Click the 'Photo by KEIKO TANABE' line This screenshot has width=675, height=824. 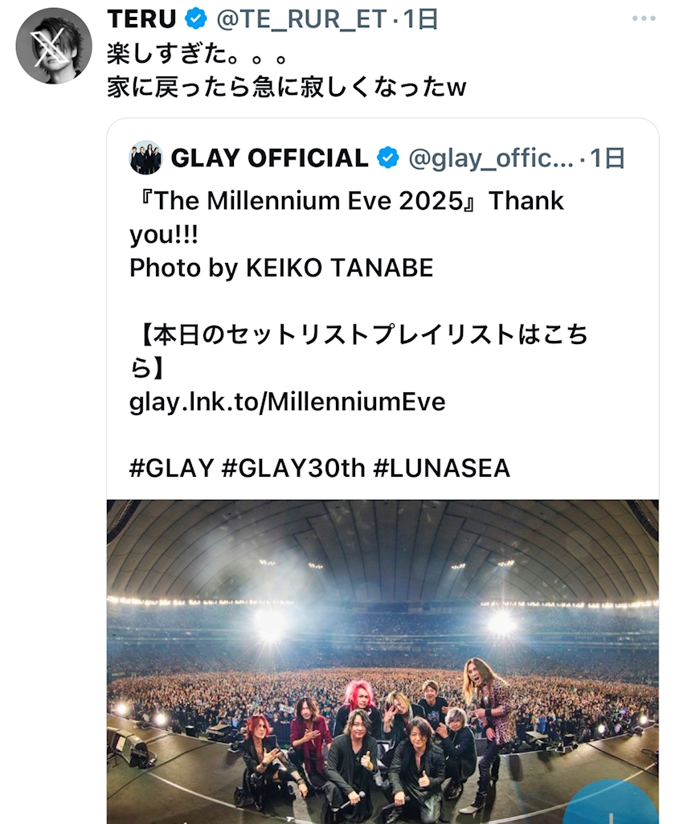[x=281, y=268]
